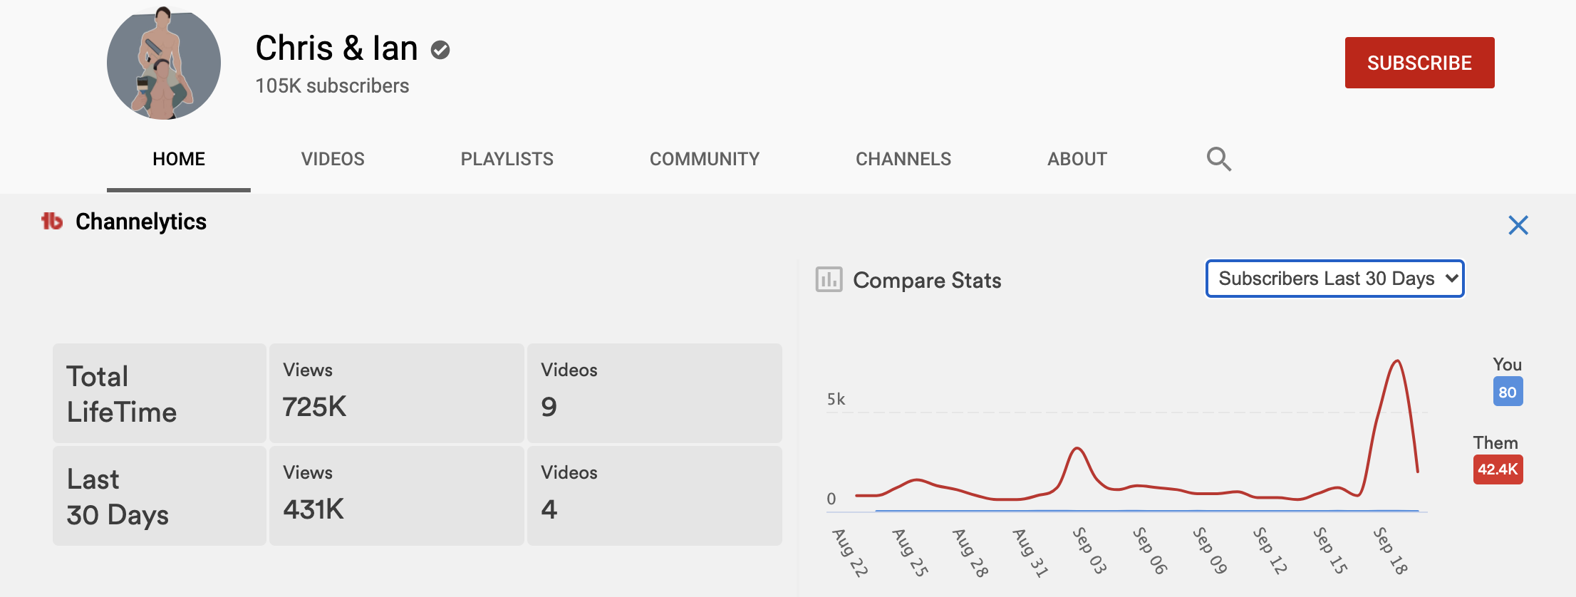
Task: Click the lifetime Views 725K tile
Action: tap(396, 393)
